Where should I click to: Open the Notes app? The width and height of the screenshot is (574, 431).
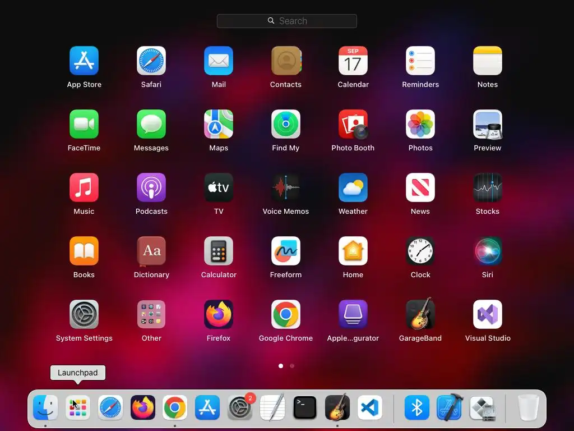(x=488, y=61)
